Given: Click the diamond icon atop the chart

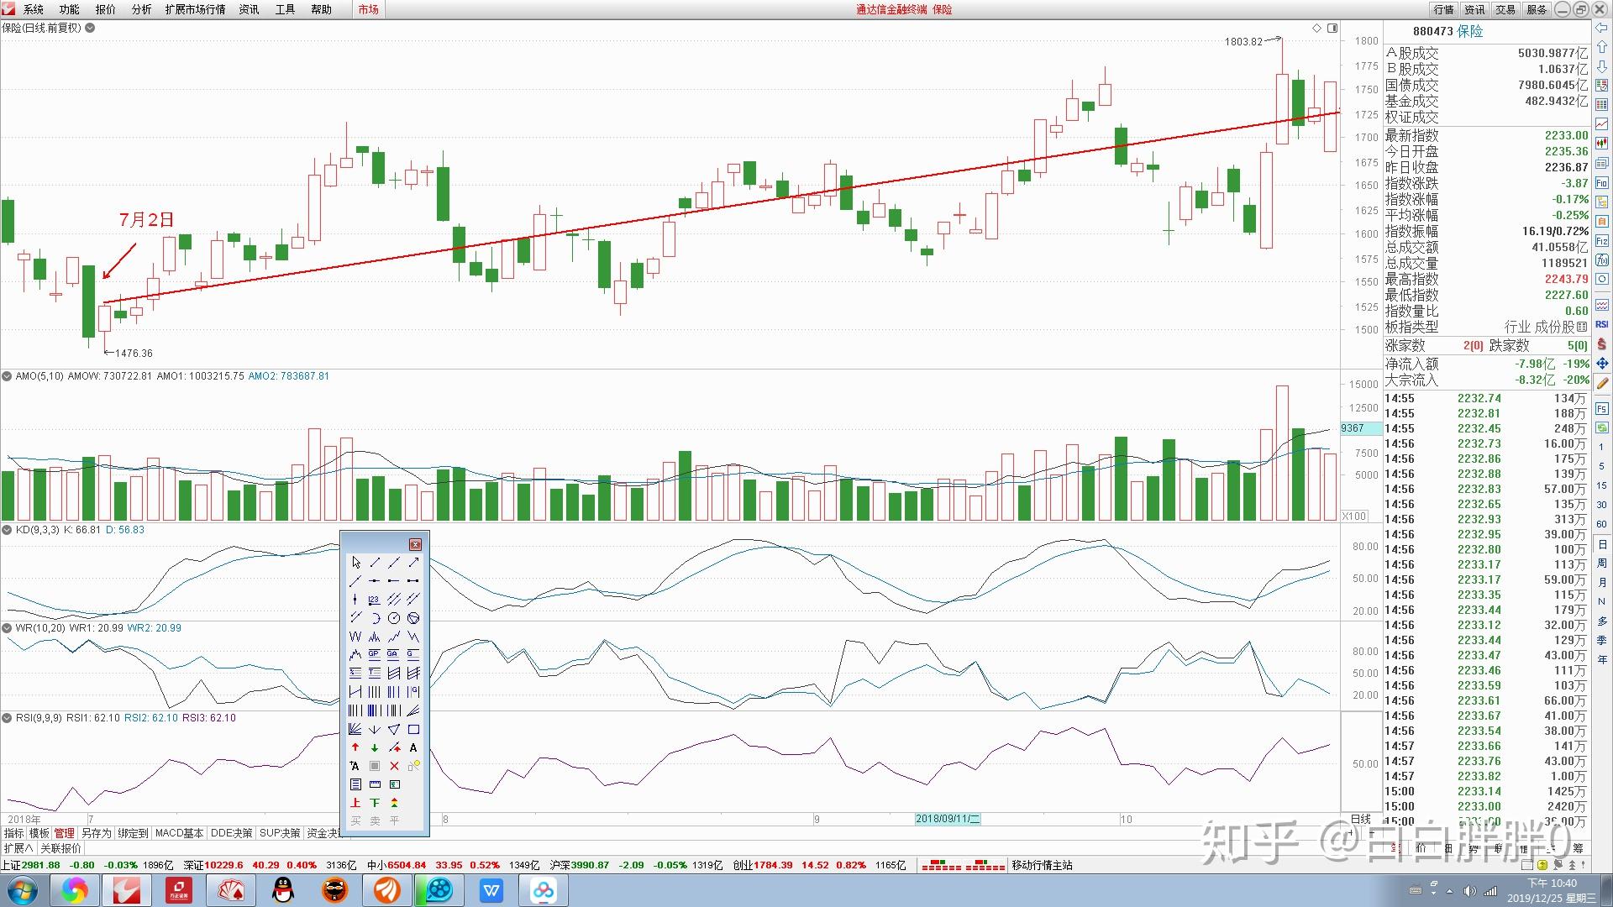Looking at the screenshot, I should [1316, 29].
